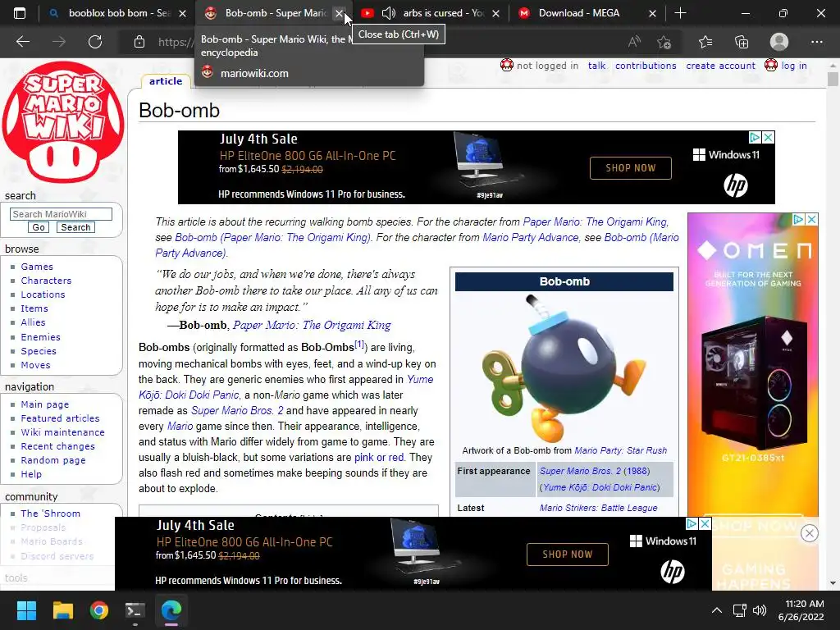Open Locations in browse sidebar
The height and width of the screenshot is (630, 840).
click(x=43, y=294)
